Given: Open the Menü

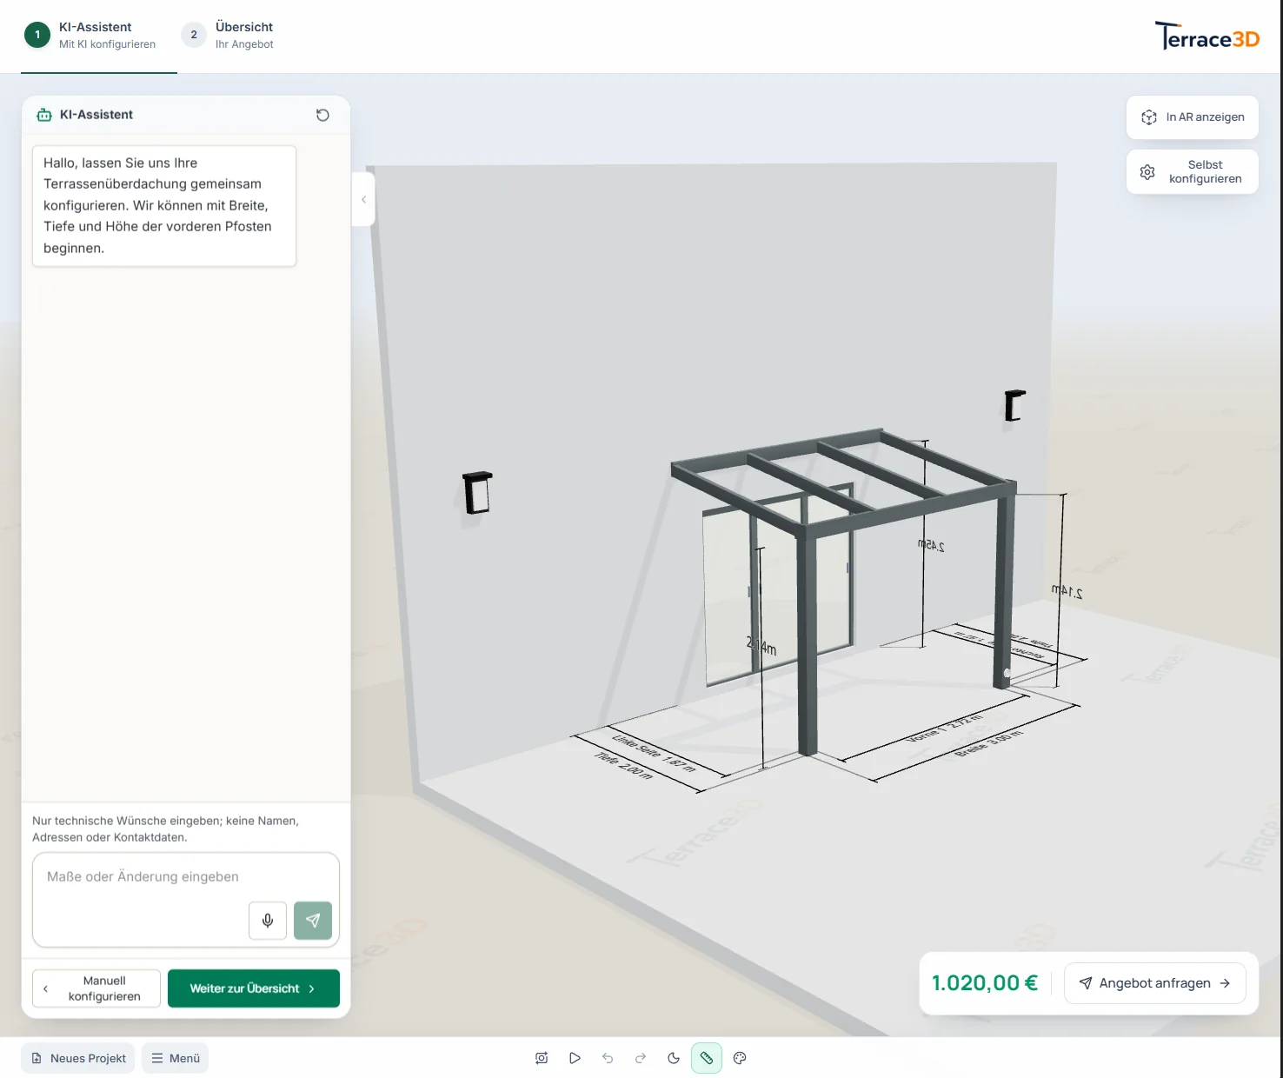Looking at the screenshot, I should (x=176, y=1058).
